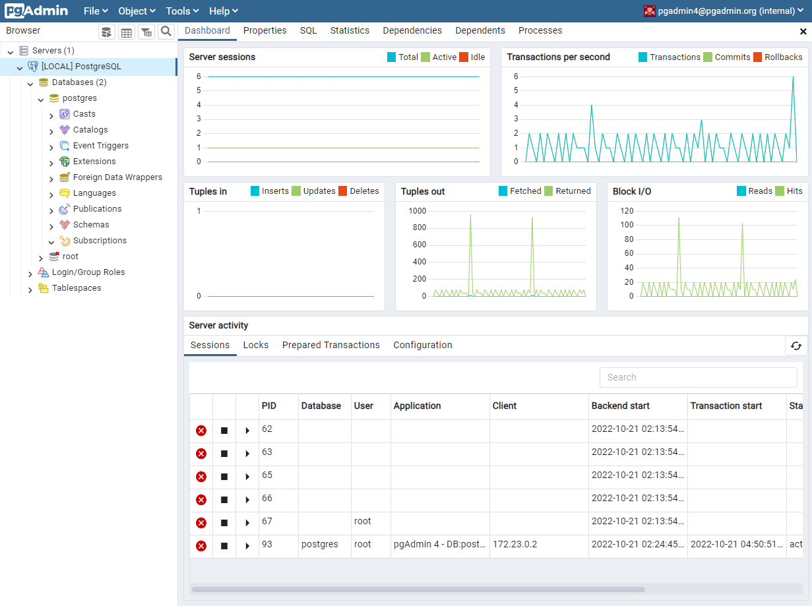Switch to the Statistics tab
Viewport: 812px width, 606px height.
pos(350,30)
